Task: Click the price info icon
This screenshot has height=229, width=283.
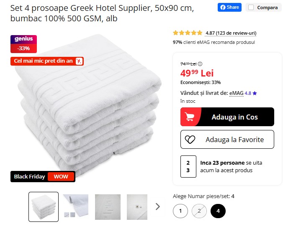Action: [200, 64]
